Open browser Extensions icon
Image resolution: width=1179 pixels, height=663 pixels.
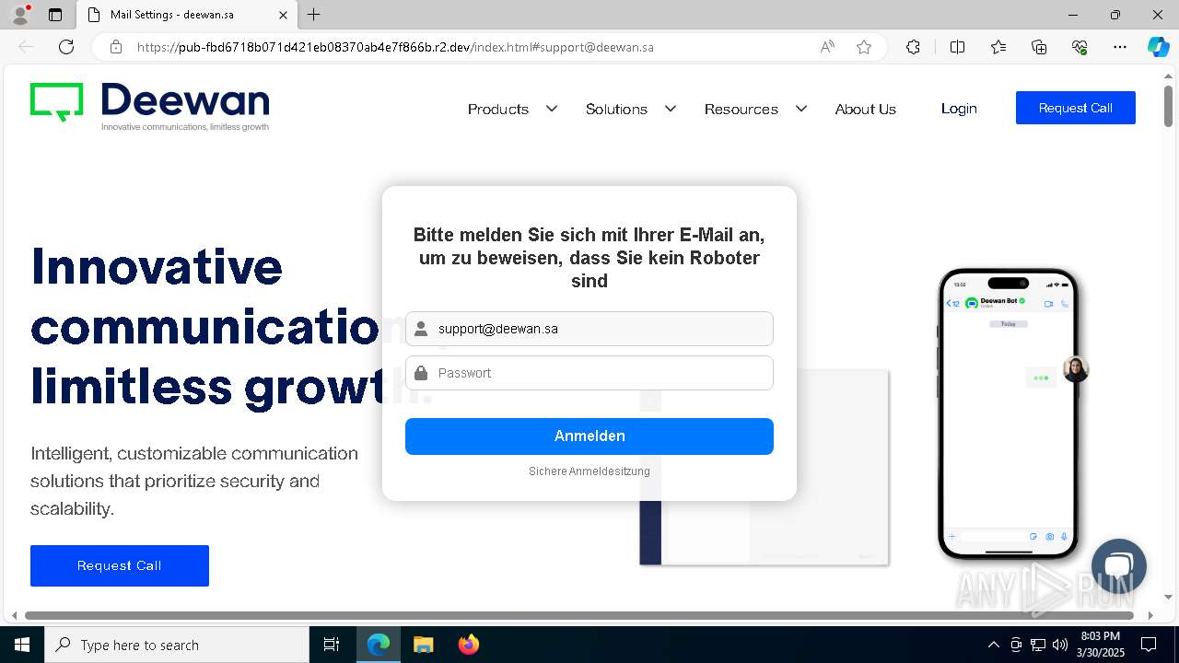point(913,47)
